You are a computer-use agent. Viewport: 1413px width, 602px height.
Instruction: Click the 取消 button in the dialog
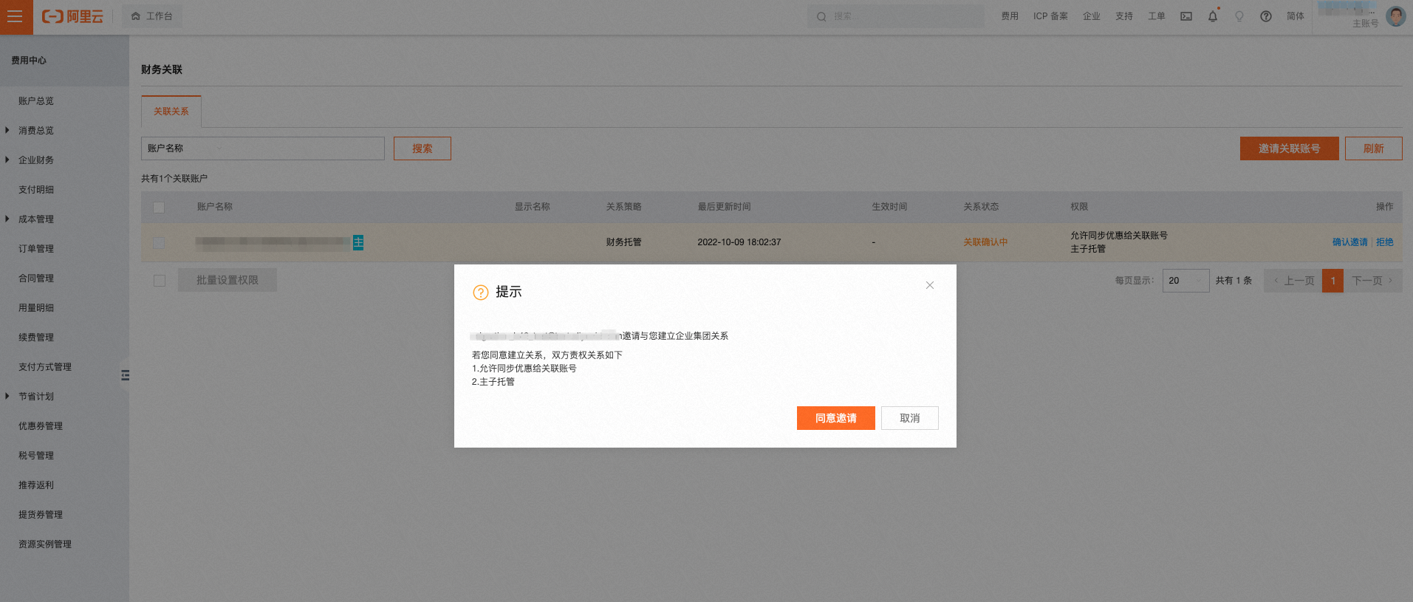tap(910, 418)
